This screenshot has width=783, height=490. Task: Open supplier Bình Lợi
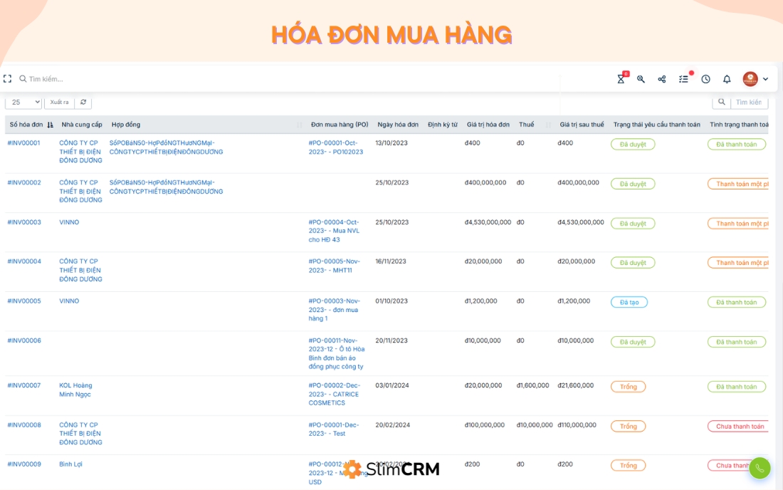(x=70, y=464)
